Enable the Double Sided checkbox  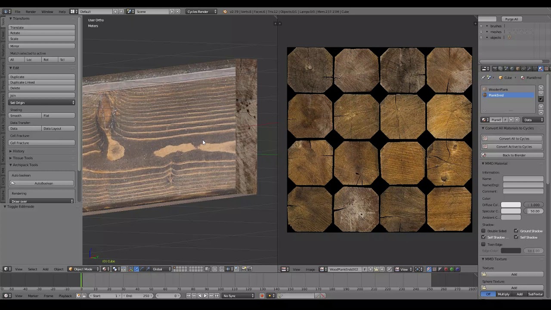(x=483, y=231)
